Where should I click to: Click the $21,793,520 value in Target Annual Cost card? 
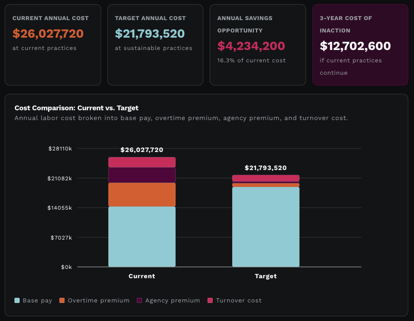click(x=150, y=33)
